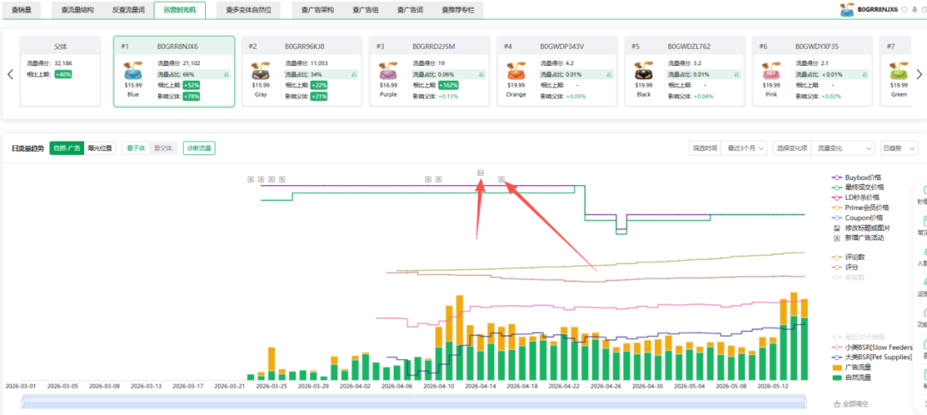Click the Gray product thumbnail in card #2
Viewport: 927px width, 415px height.
tap(261, 72)
